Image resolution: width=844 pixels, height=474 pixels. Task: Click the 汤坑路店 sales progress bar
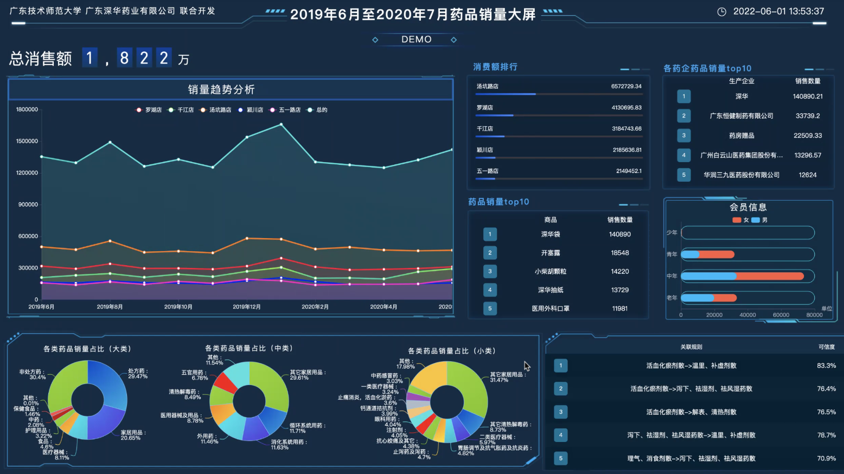tap(559, 94)
